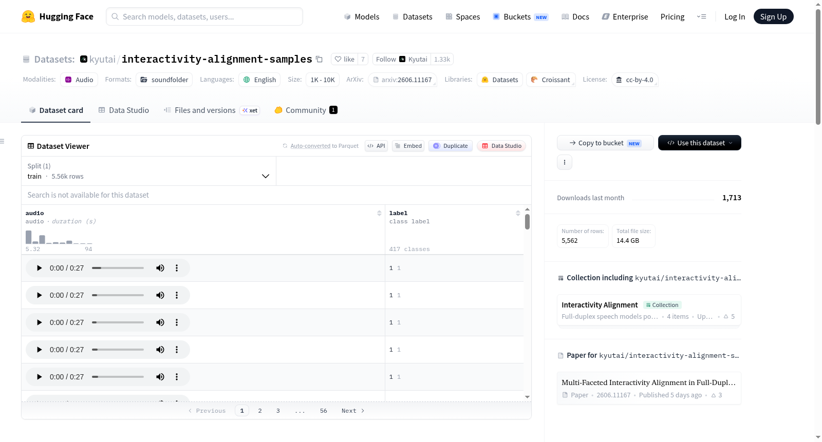The height and width of the screenshot is (442, 822).
Task: Open the cc-by-4.0 license tag
Action: click(634, 80)
